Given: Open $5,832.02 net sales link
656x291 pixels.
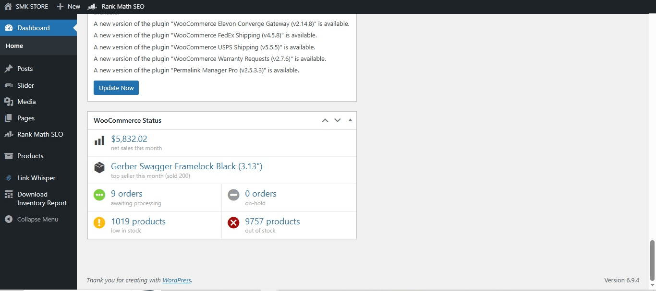Looking at the screenshot, I should (129, 139).
